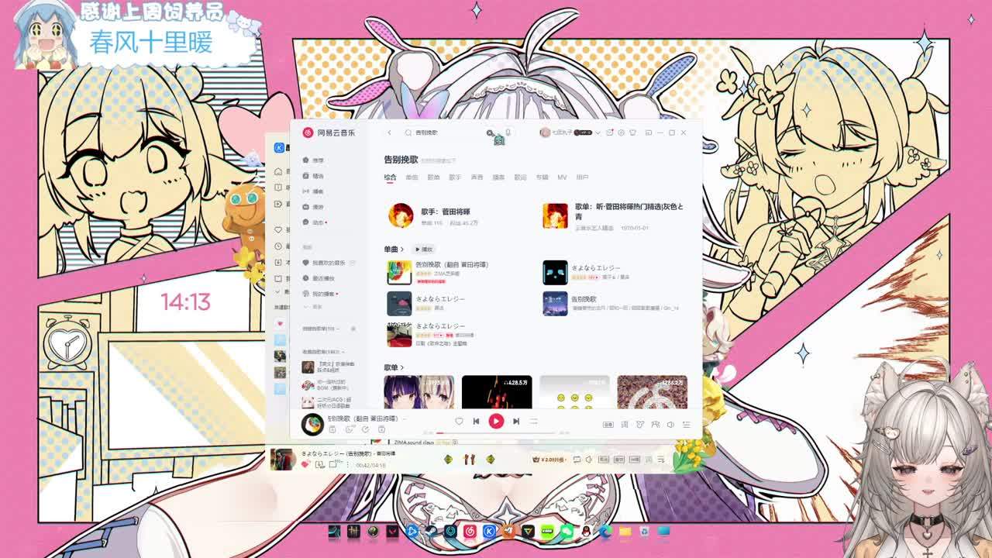Viewport: 992px width, 558px height.
Task: Click the volume speaker icon in player bar
Action: (x=670, y=425)
